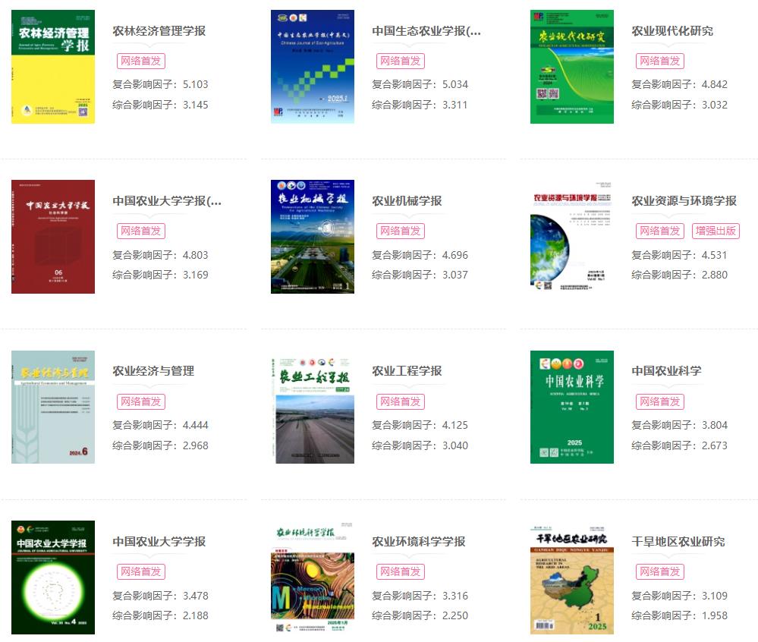Click 网络首发 tag under 干旱地区农业研究
Image resolution: width=758 pixels, height=642 pixels.
point(660,572)
